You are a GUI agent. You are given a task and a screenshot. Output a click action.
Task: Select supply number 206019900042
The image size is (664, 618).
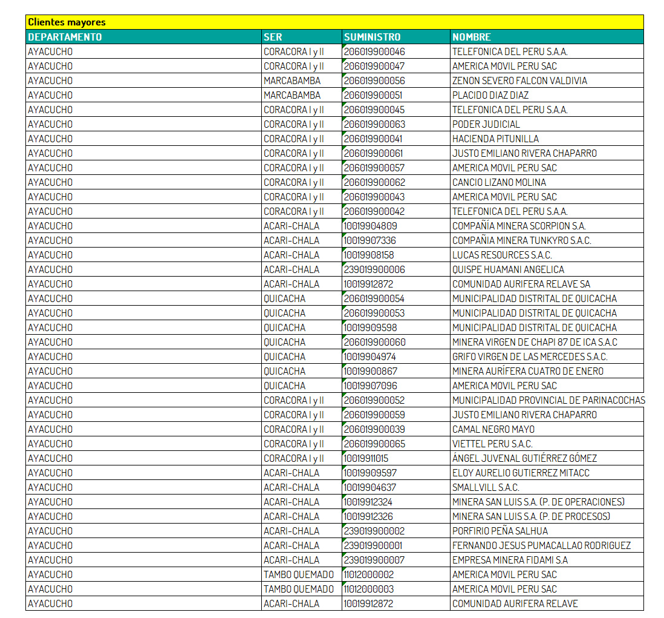396,211
